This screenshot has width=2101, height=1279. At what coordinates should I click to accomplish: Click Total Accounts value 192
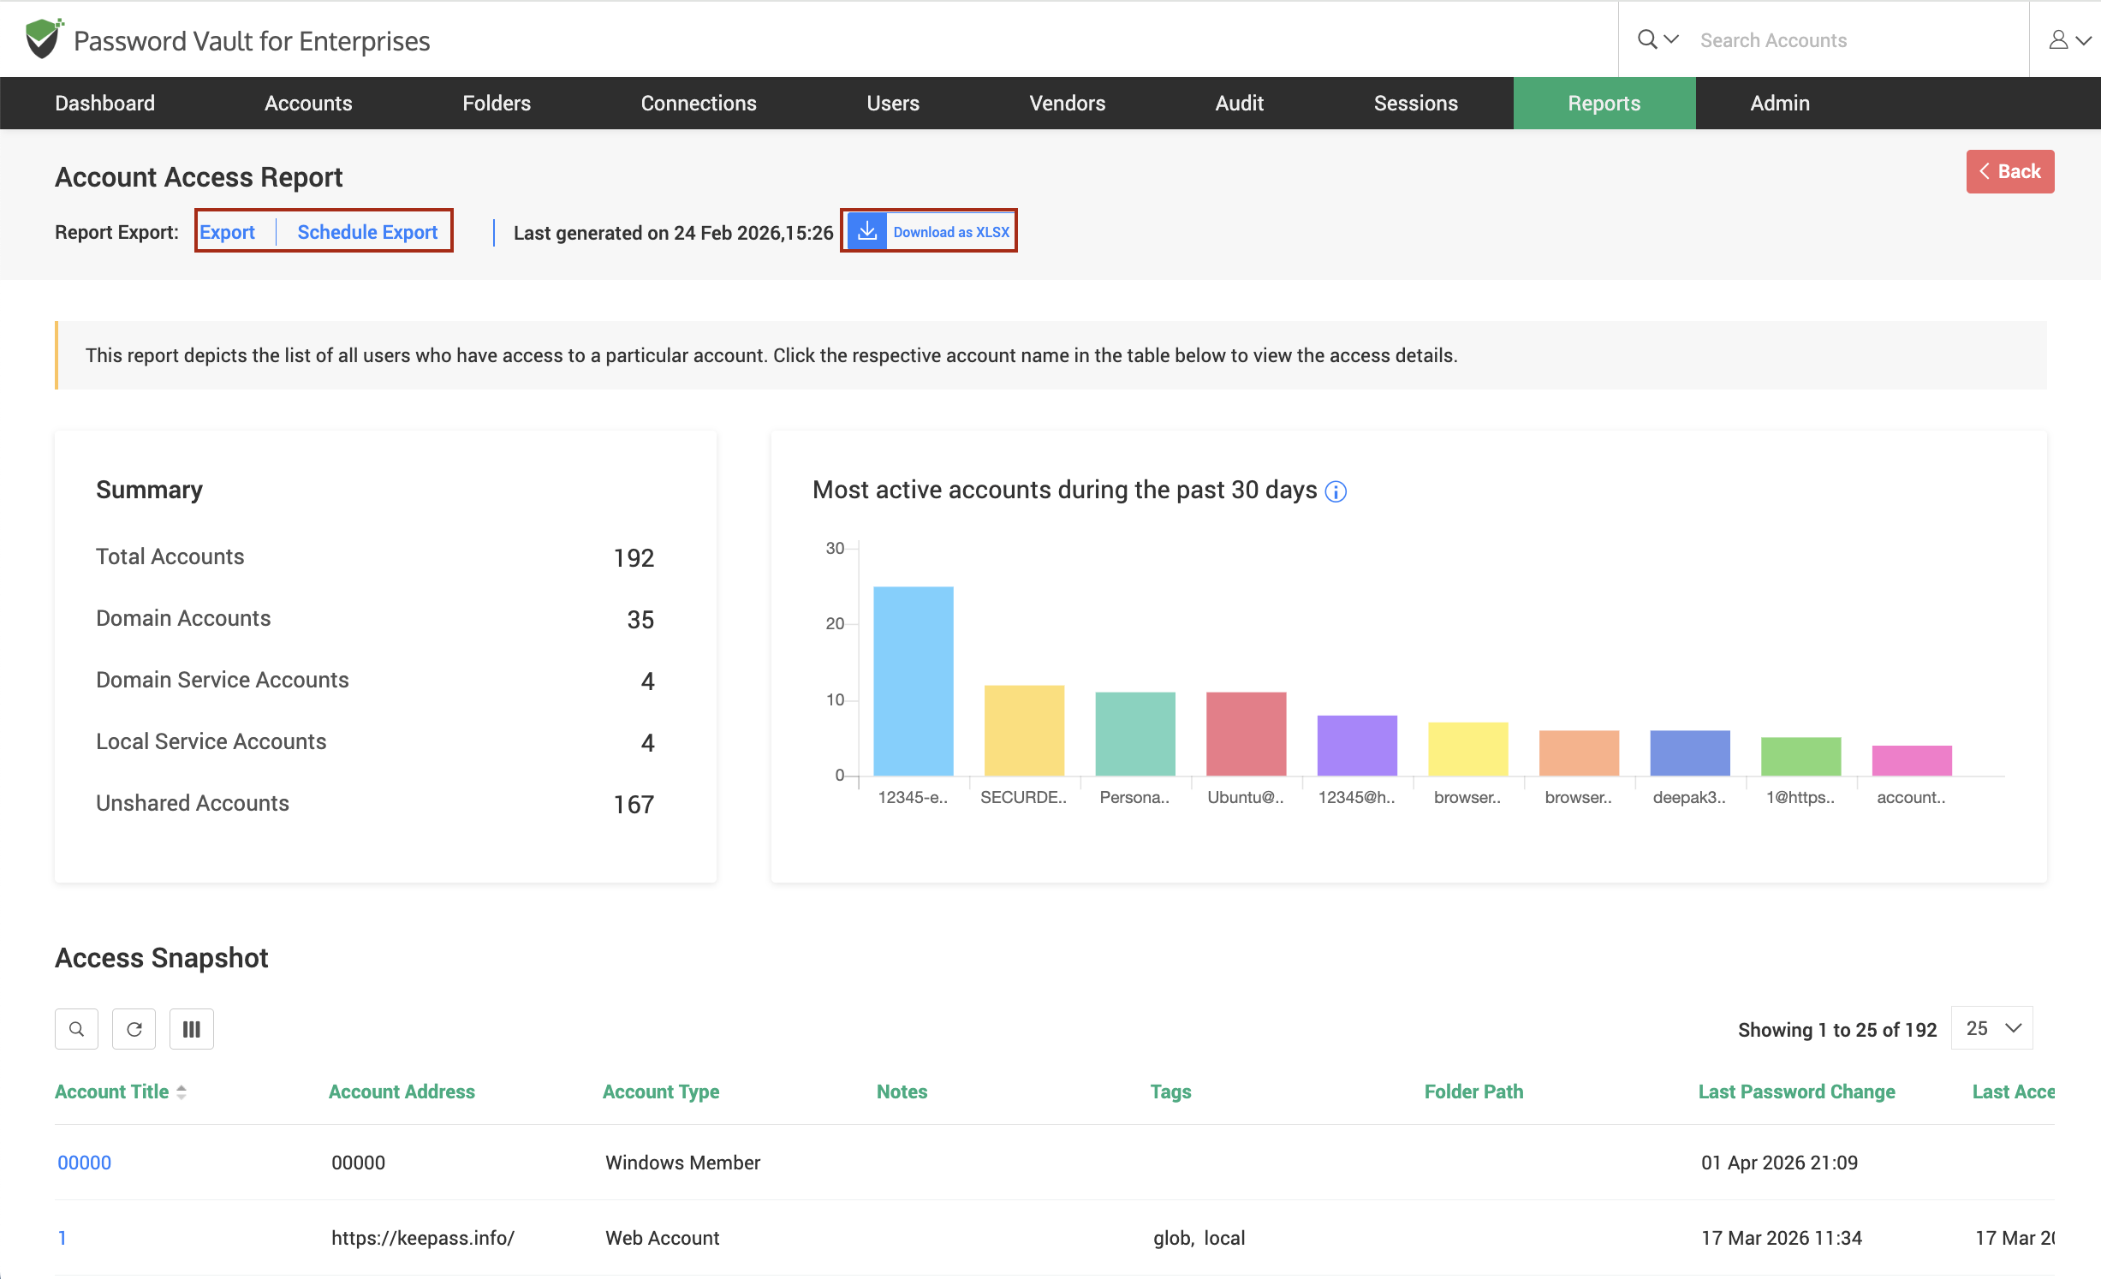[x=634, y=558]
